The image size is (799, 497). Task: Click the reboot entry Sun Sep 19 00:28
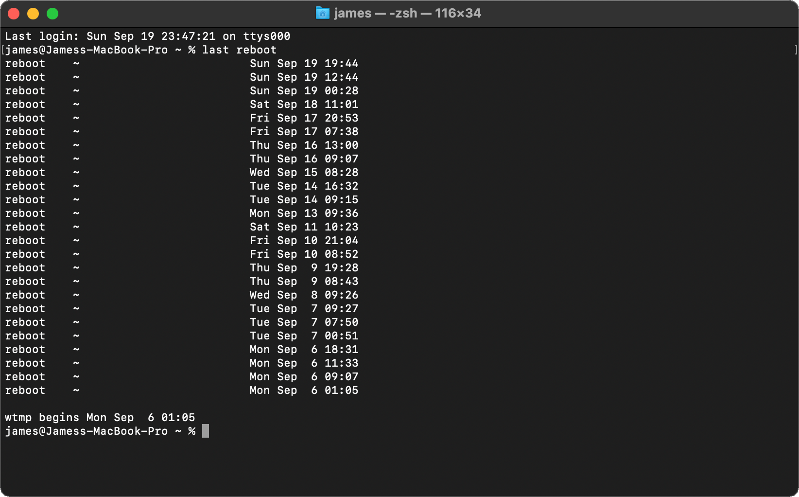[x=182, y=91]
